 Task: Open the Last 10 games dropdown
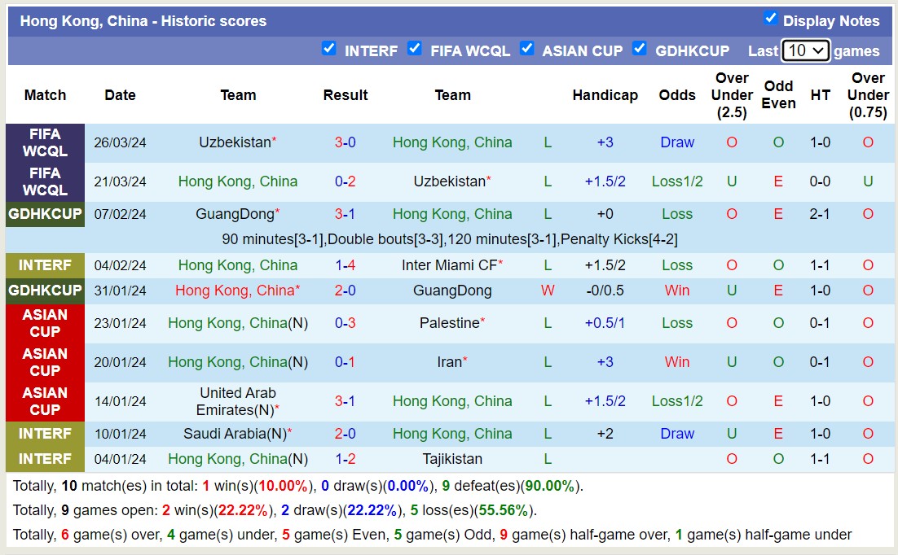[805, 51]
